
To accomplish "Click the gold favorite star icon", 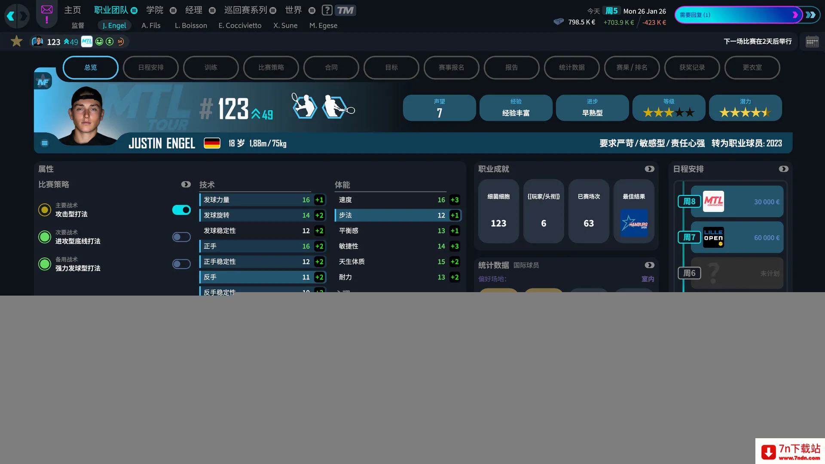I will click(x=17, y=41).
